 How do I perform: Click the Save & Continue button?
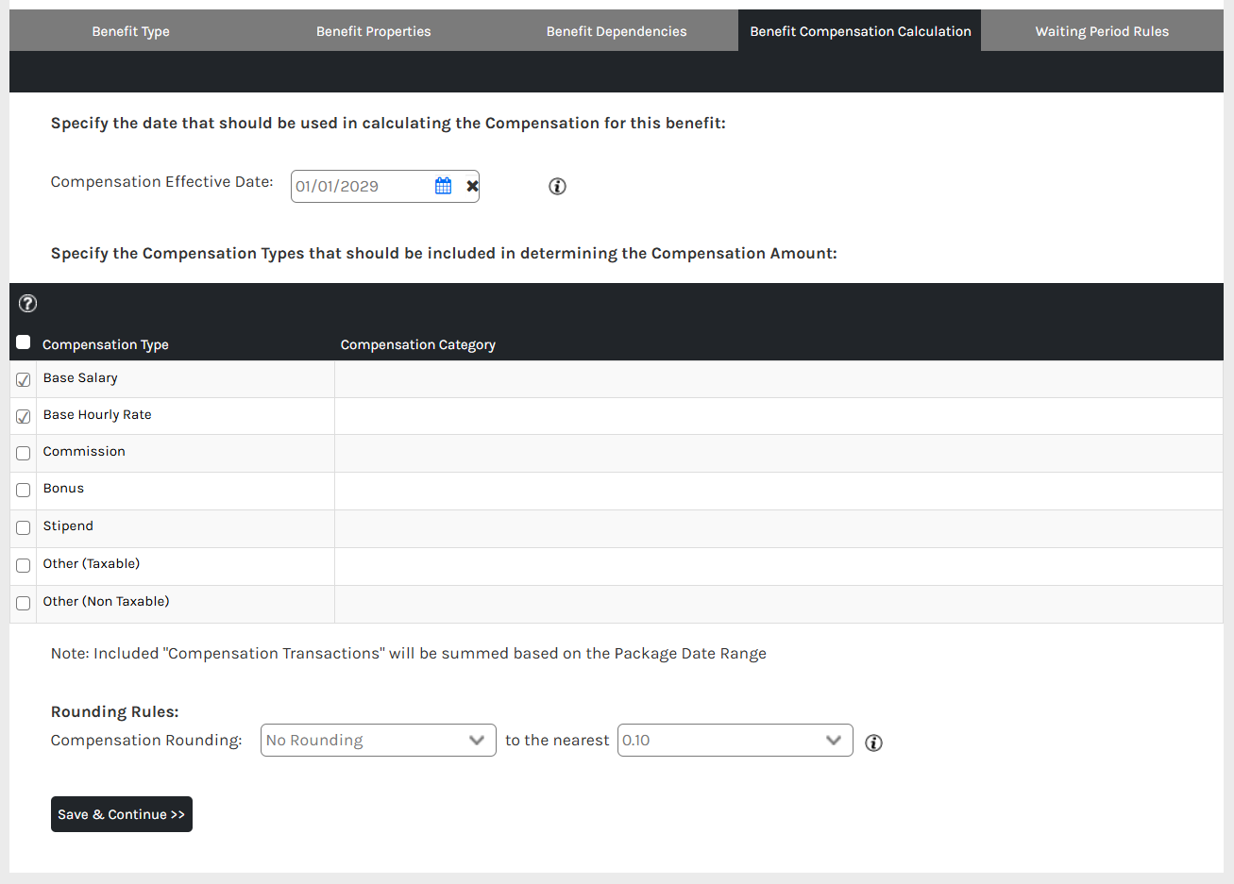[122, 814]
